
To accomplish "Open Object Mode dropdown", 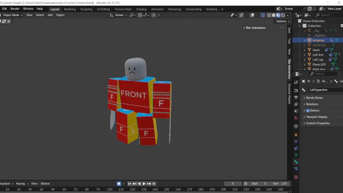I will click(x=11, y=15).
